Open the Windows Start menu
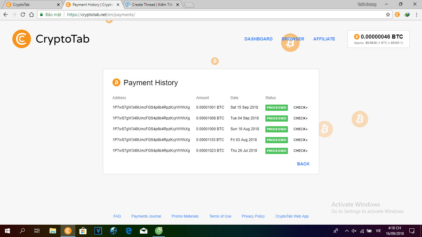The width and height of the screenshot is (422, 237). (7, 231)
